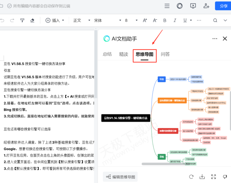Viewport: 231px width, 183px height.
Task: Expand the underline style arrow
Action: (x=191, y=20)
